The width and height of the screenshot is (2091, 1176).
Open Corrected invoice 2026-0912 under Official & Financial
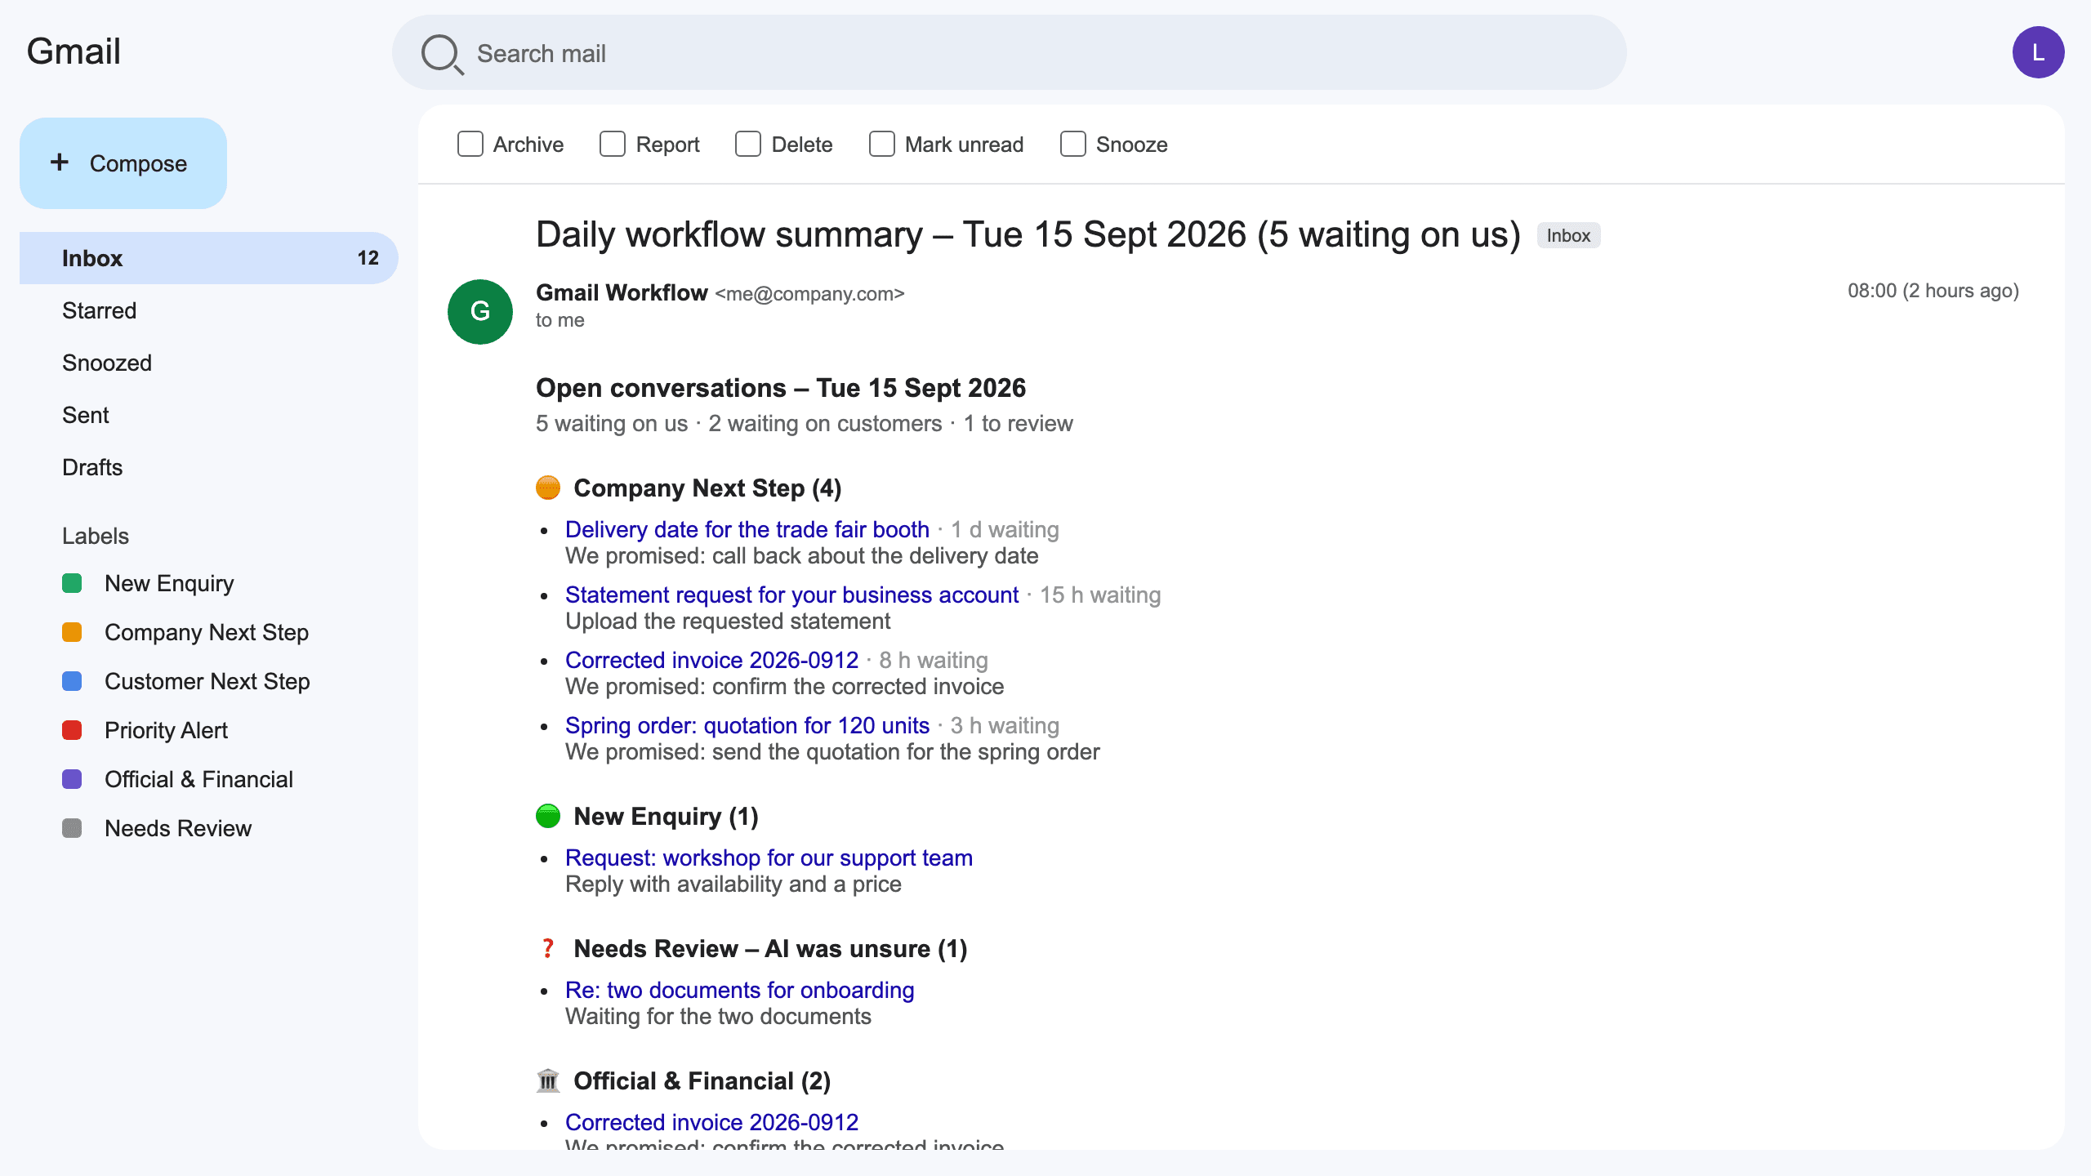tap(711, 1122)
